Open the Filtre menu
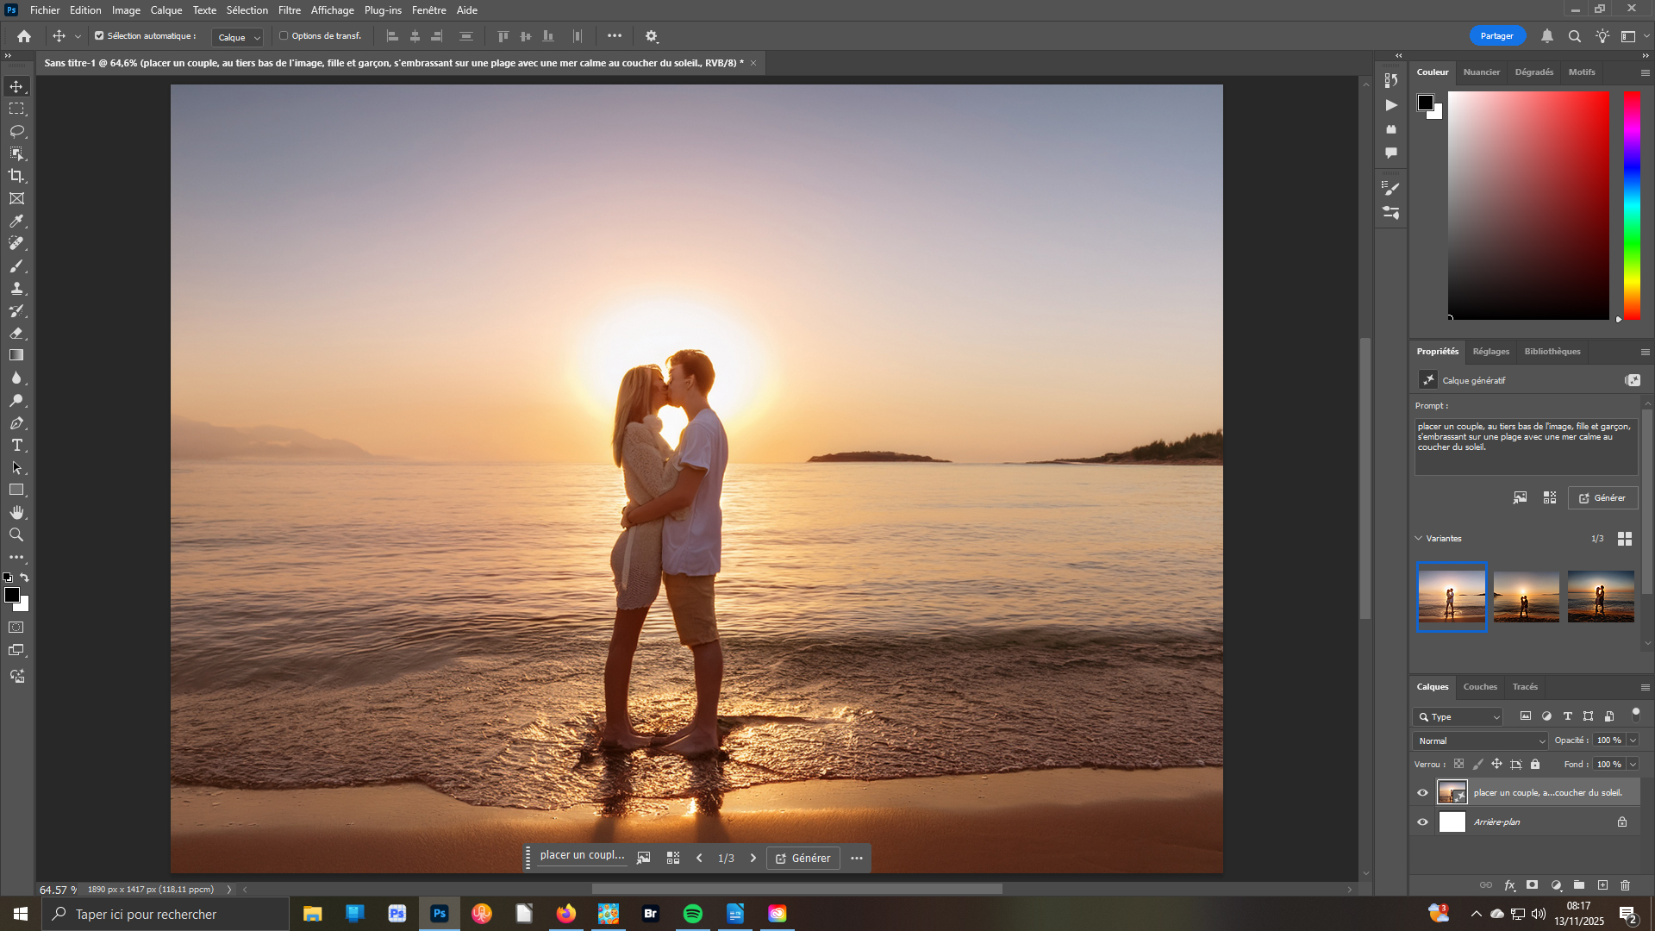Image resolution: width=1655 pixels, height=931 pixels. [289, 10]
